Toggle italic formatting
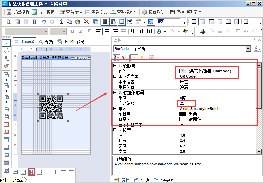The height and width of the screenshot is (183, 264). (81, 31)
